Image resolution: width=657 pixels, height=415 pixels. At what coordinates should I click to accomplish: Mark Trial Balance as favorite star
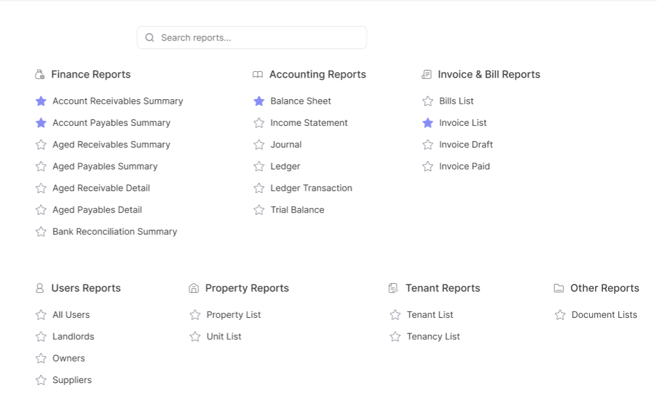pyautogui.click(x=259, y=210)
